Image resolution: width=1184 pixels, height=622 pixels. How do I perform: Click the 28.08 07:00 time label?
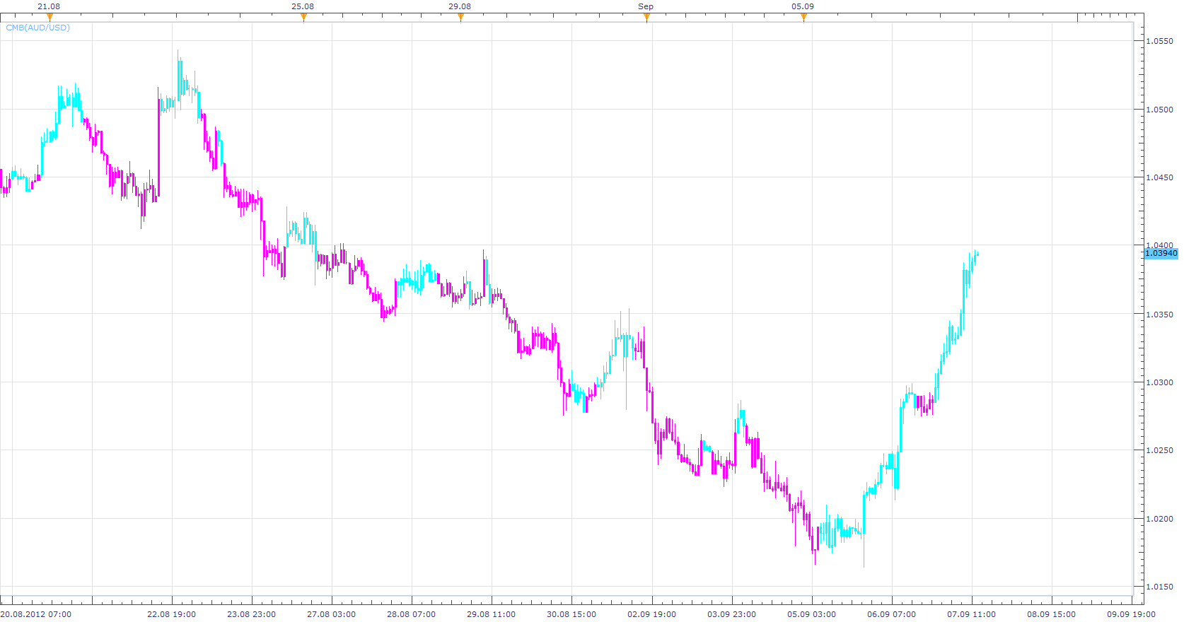[x=412, y=614]
